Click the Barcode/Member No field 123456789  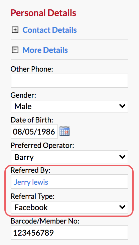pyautogui.click(x=69, y=233)
